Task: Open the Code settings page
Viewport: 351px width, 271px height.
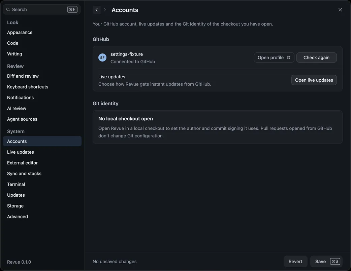Action: coord(42,43)
